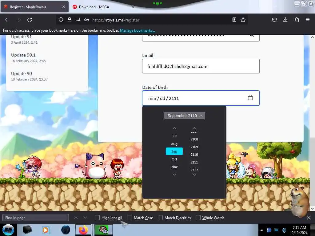The image size is (315, 236).
Task: Open site permissions icon in address bar
Action: [78, 20]
